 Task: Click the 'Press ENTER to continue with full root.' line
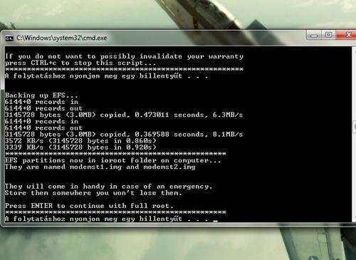click(x=89, y=206)
